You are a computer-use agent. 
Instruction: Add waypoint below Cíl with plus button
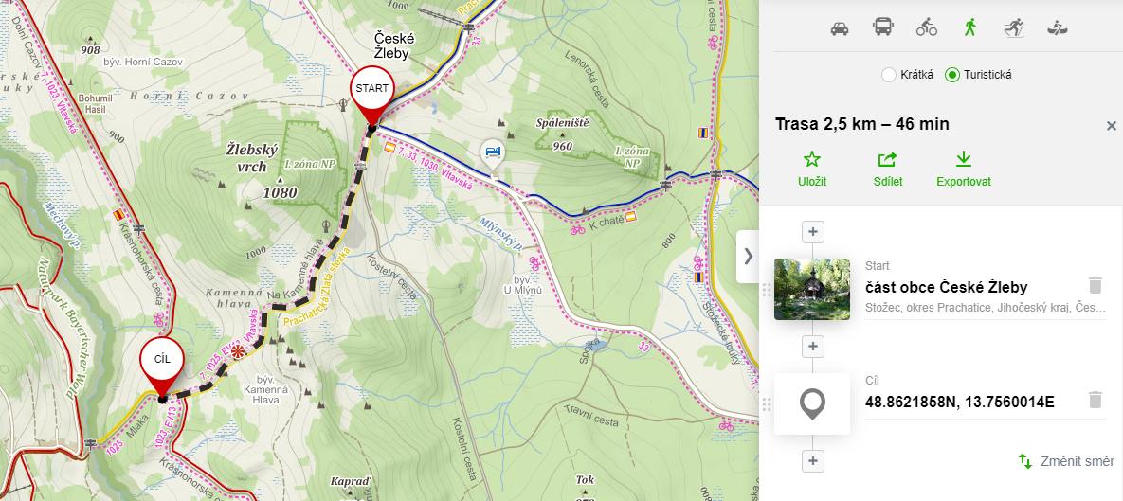click(812, 461)
